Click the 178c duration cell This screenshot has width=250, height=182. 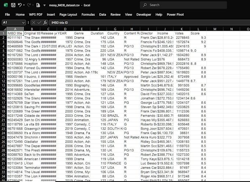[x=98, y=72]
